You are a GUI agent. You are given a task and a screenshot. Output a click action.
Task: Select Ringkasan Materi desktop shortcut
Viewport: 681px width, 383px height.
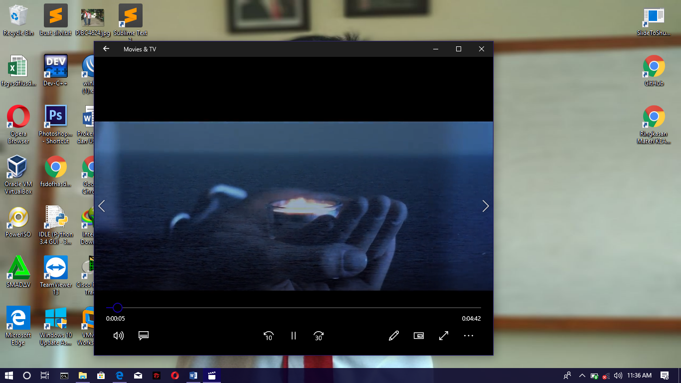654,125
